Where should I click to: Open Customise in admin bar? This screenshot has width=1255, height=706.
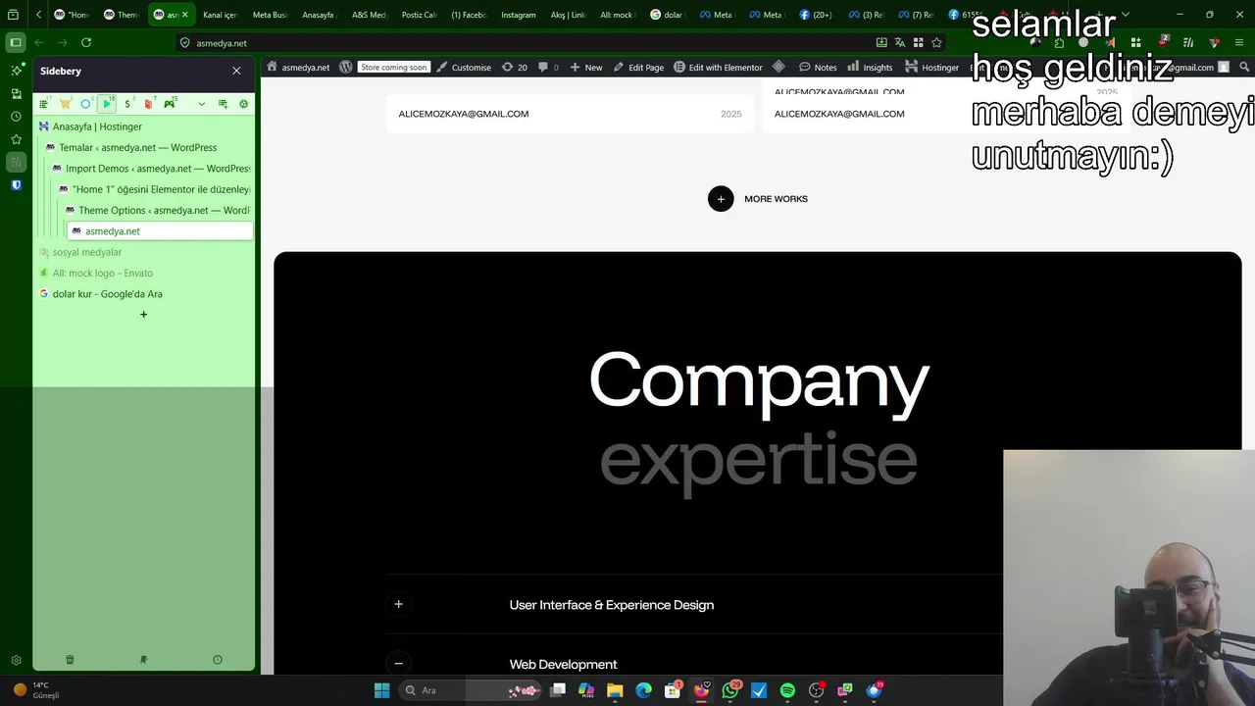(464, 68)
